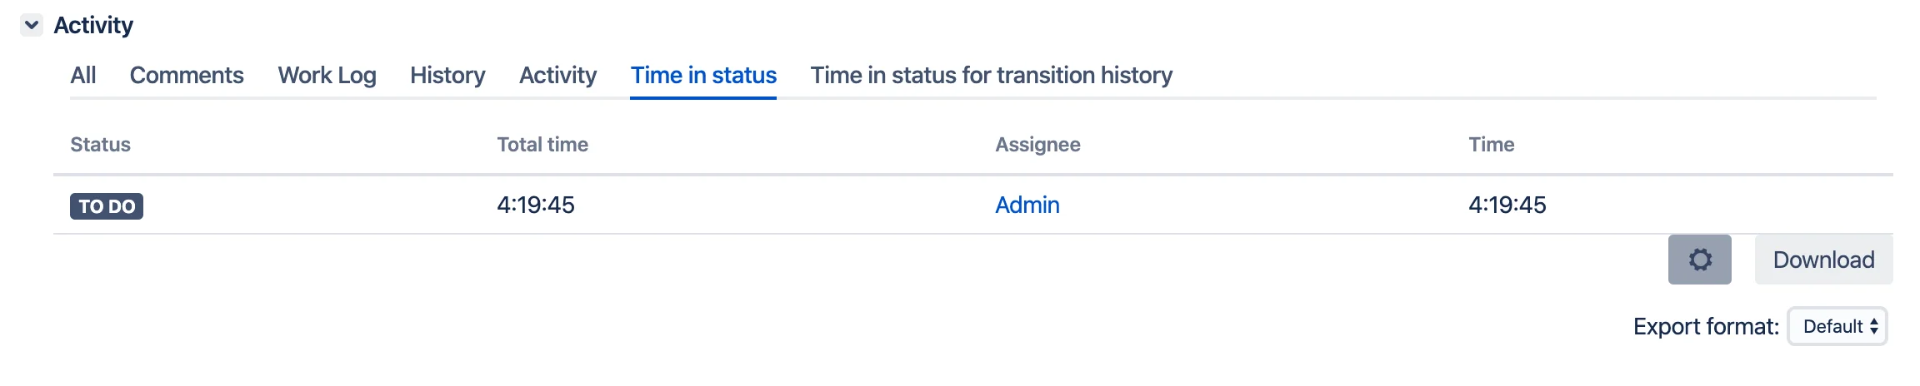This screenshot has width=1920, height=386.
Task: Open the Admin assignee link
Action: pyautogui.click(x=1027, y=205)
